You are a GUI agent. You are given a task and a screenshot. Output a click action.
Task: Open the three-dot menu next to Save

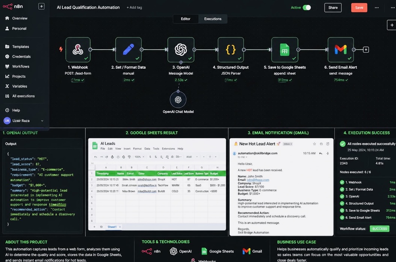(x=376, y=8)
